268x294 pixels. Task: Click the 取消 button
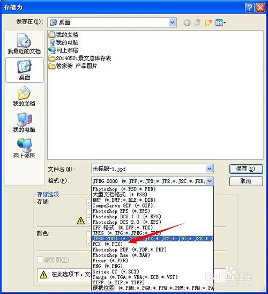tap(246, 181)
